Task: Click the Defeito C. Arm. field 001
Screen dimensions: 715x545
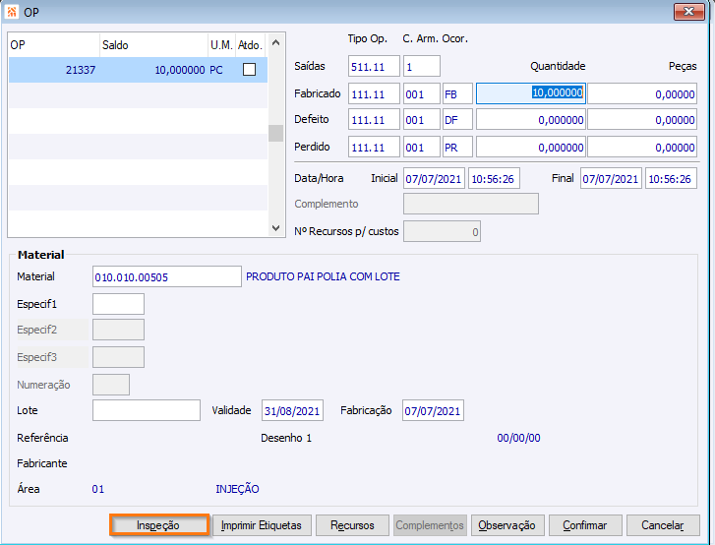Action: tap(422, 120)
